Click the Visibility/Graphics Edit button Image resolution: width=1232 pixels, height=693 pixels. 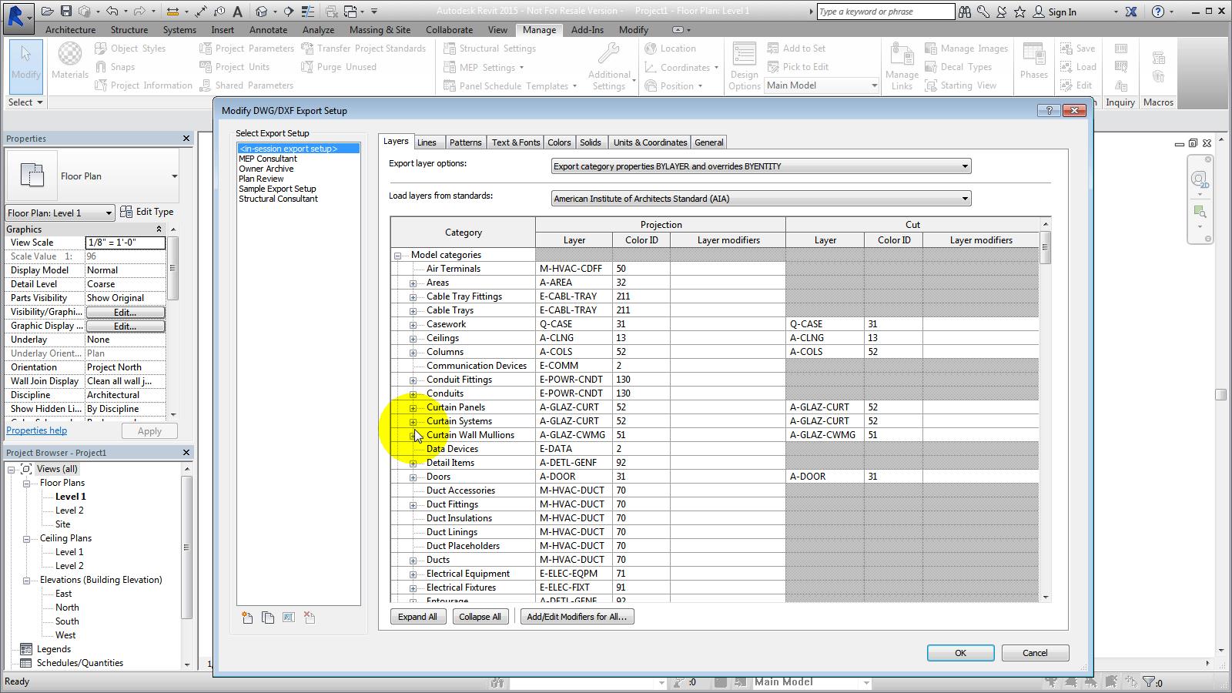125,312
